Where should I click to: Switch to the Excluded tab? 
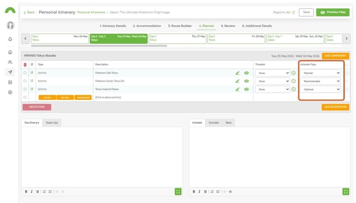coord(214,123)
